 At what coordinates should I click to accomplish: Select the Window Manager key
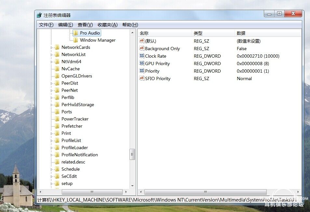click(x=98, y=40)
